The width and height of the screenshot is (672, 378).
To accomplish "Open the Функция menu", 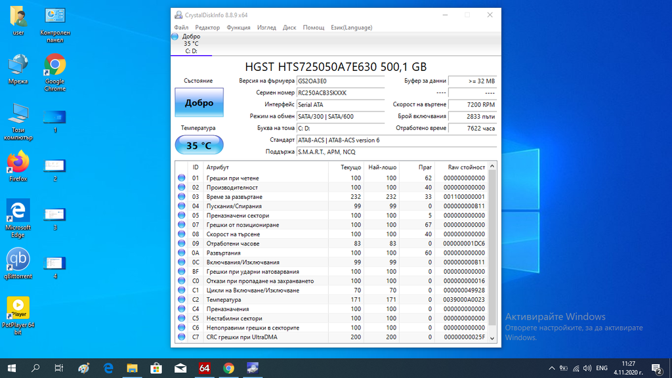I will (x=238, y=28).
